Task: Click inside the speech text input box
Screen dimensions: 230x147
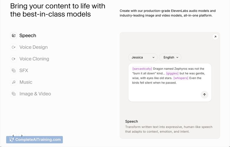Action: point(170,83)
